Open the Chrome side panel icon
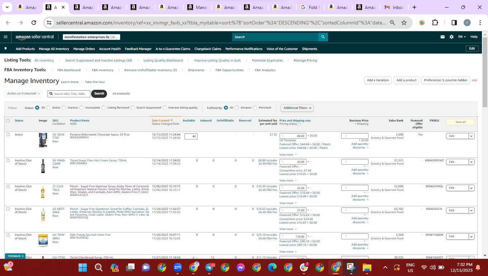This screenshot has height=276, width=488. coord(454,23)
